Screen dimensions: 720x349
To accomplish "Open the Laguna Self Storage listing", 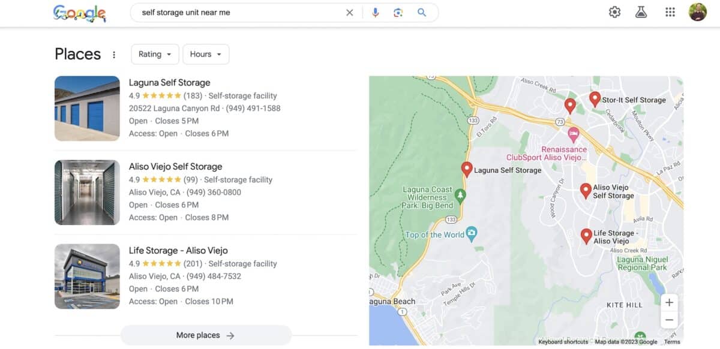I will [169, 82].
